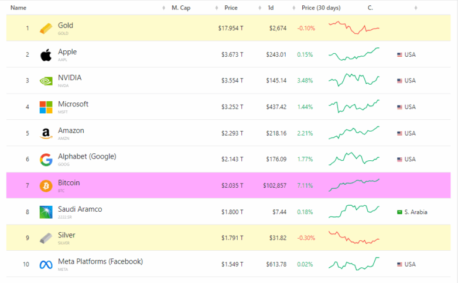Click Saudi Aramco's 30-day price chart
The height and width of the screenshot is (283, 458).
pos(354,211)
